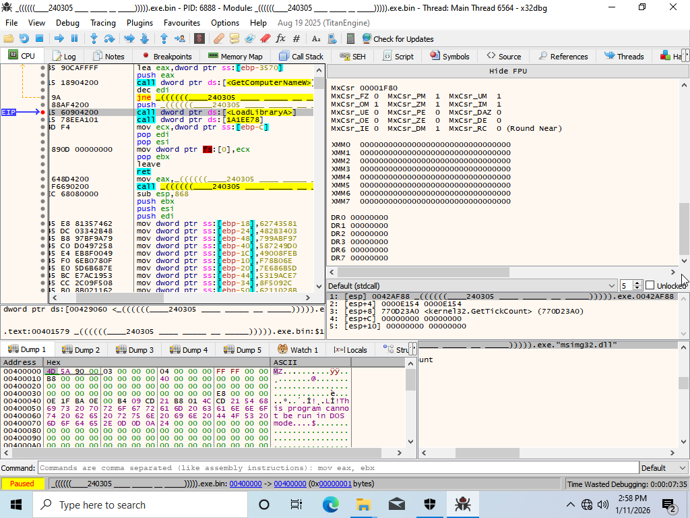The width and height of the screenshot is (690, 518).
Task: Launch Microsoft Edge from the taskbar
Action: click(x=331, y=505)
